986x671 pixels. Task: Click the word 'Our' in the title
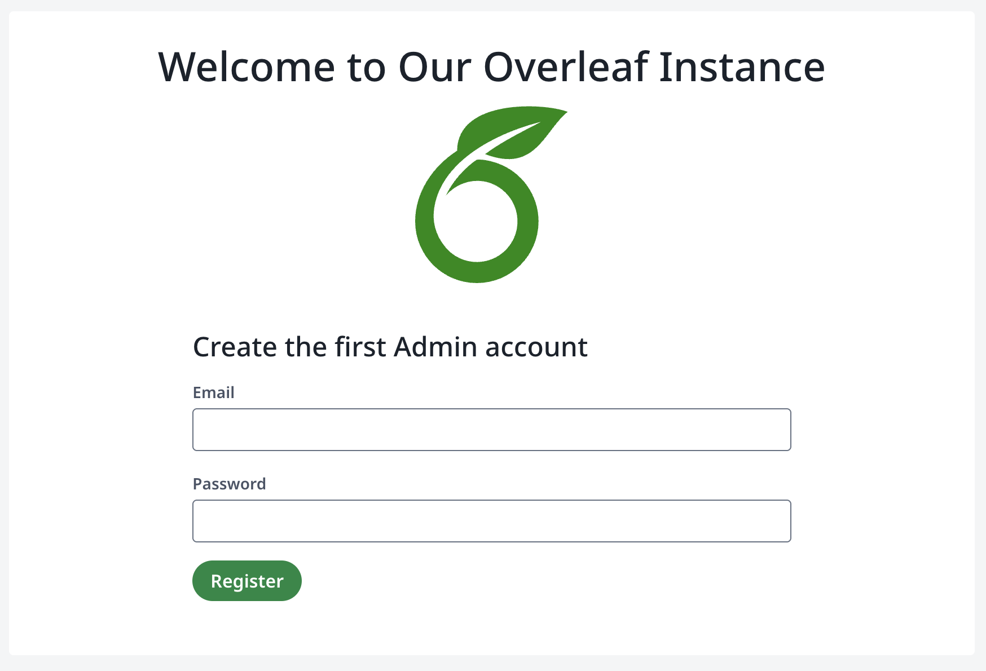tap(435, 67)
